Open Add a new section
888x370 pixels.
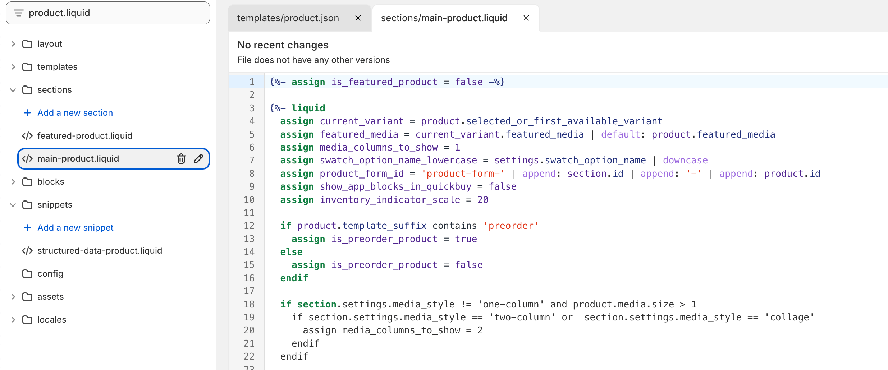[75, 112]
